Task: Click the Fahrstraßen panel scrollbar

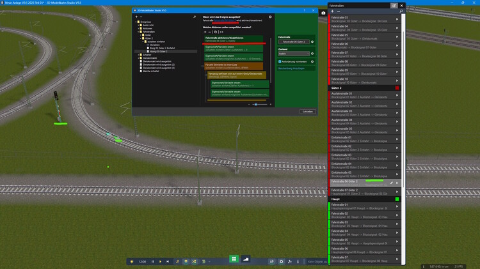Action: [403, 110]
